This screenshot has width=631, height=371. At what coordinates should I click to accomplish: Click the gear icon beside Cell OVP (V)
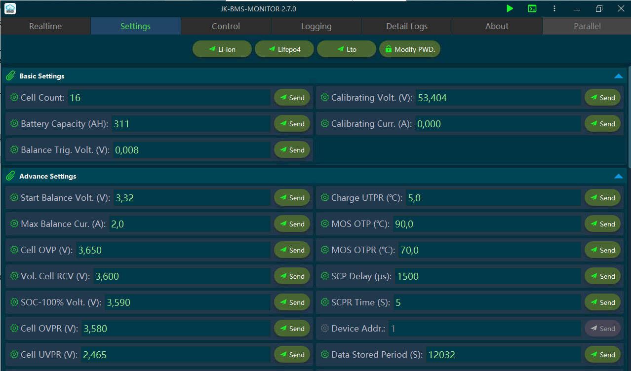coord(14,250)
